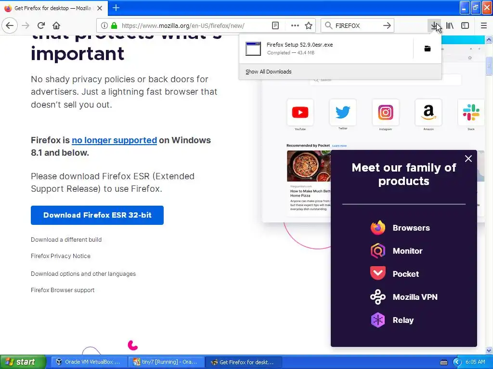The image size is (493, 369).
Task: Select the Get Firefox for desktop tab
Action: 53,8
